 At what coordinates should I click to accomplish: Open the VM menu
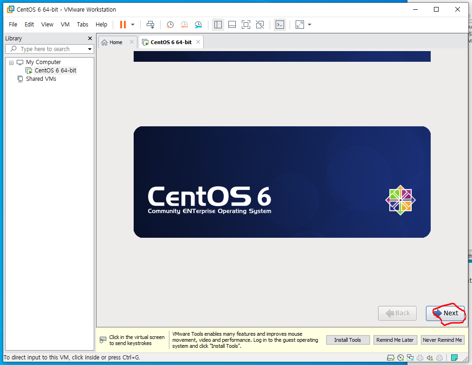65,25
